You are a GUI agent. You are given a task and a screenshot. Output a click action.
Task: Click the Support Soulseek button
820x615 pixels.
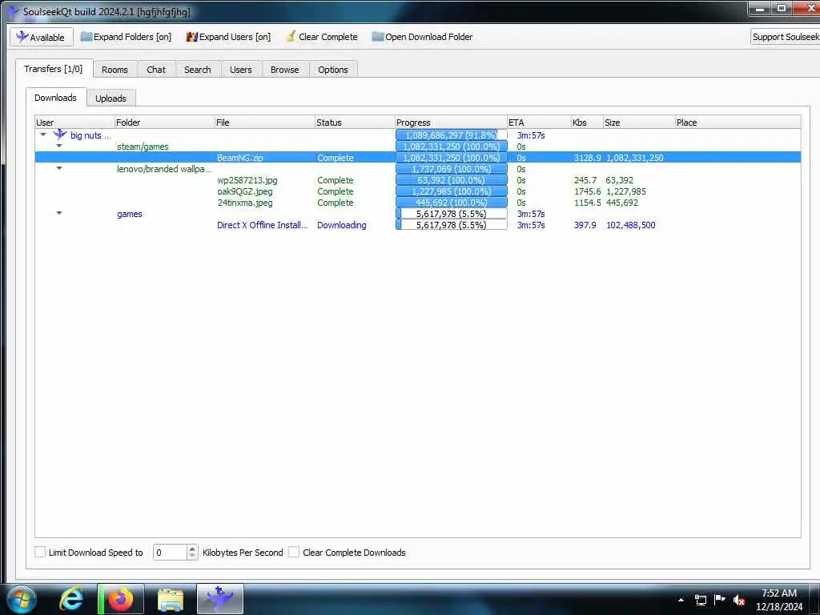coord(785,37)
